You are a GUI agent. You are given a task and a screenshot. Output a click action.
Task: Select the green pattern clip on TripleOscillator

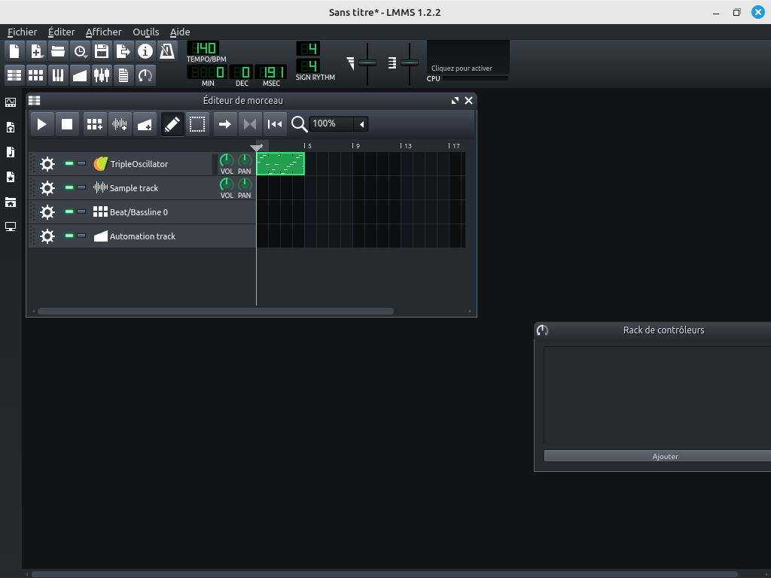pos(280,163)
